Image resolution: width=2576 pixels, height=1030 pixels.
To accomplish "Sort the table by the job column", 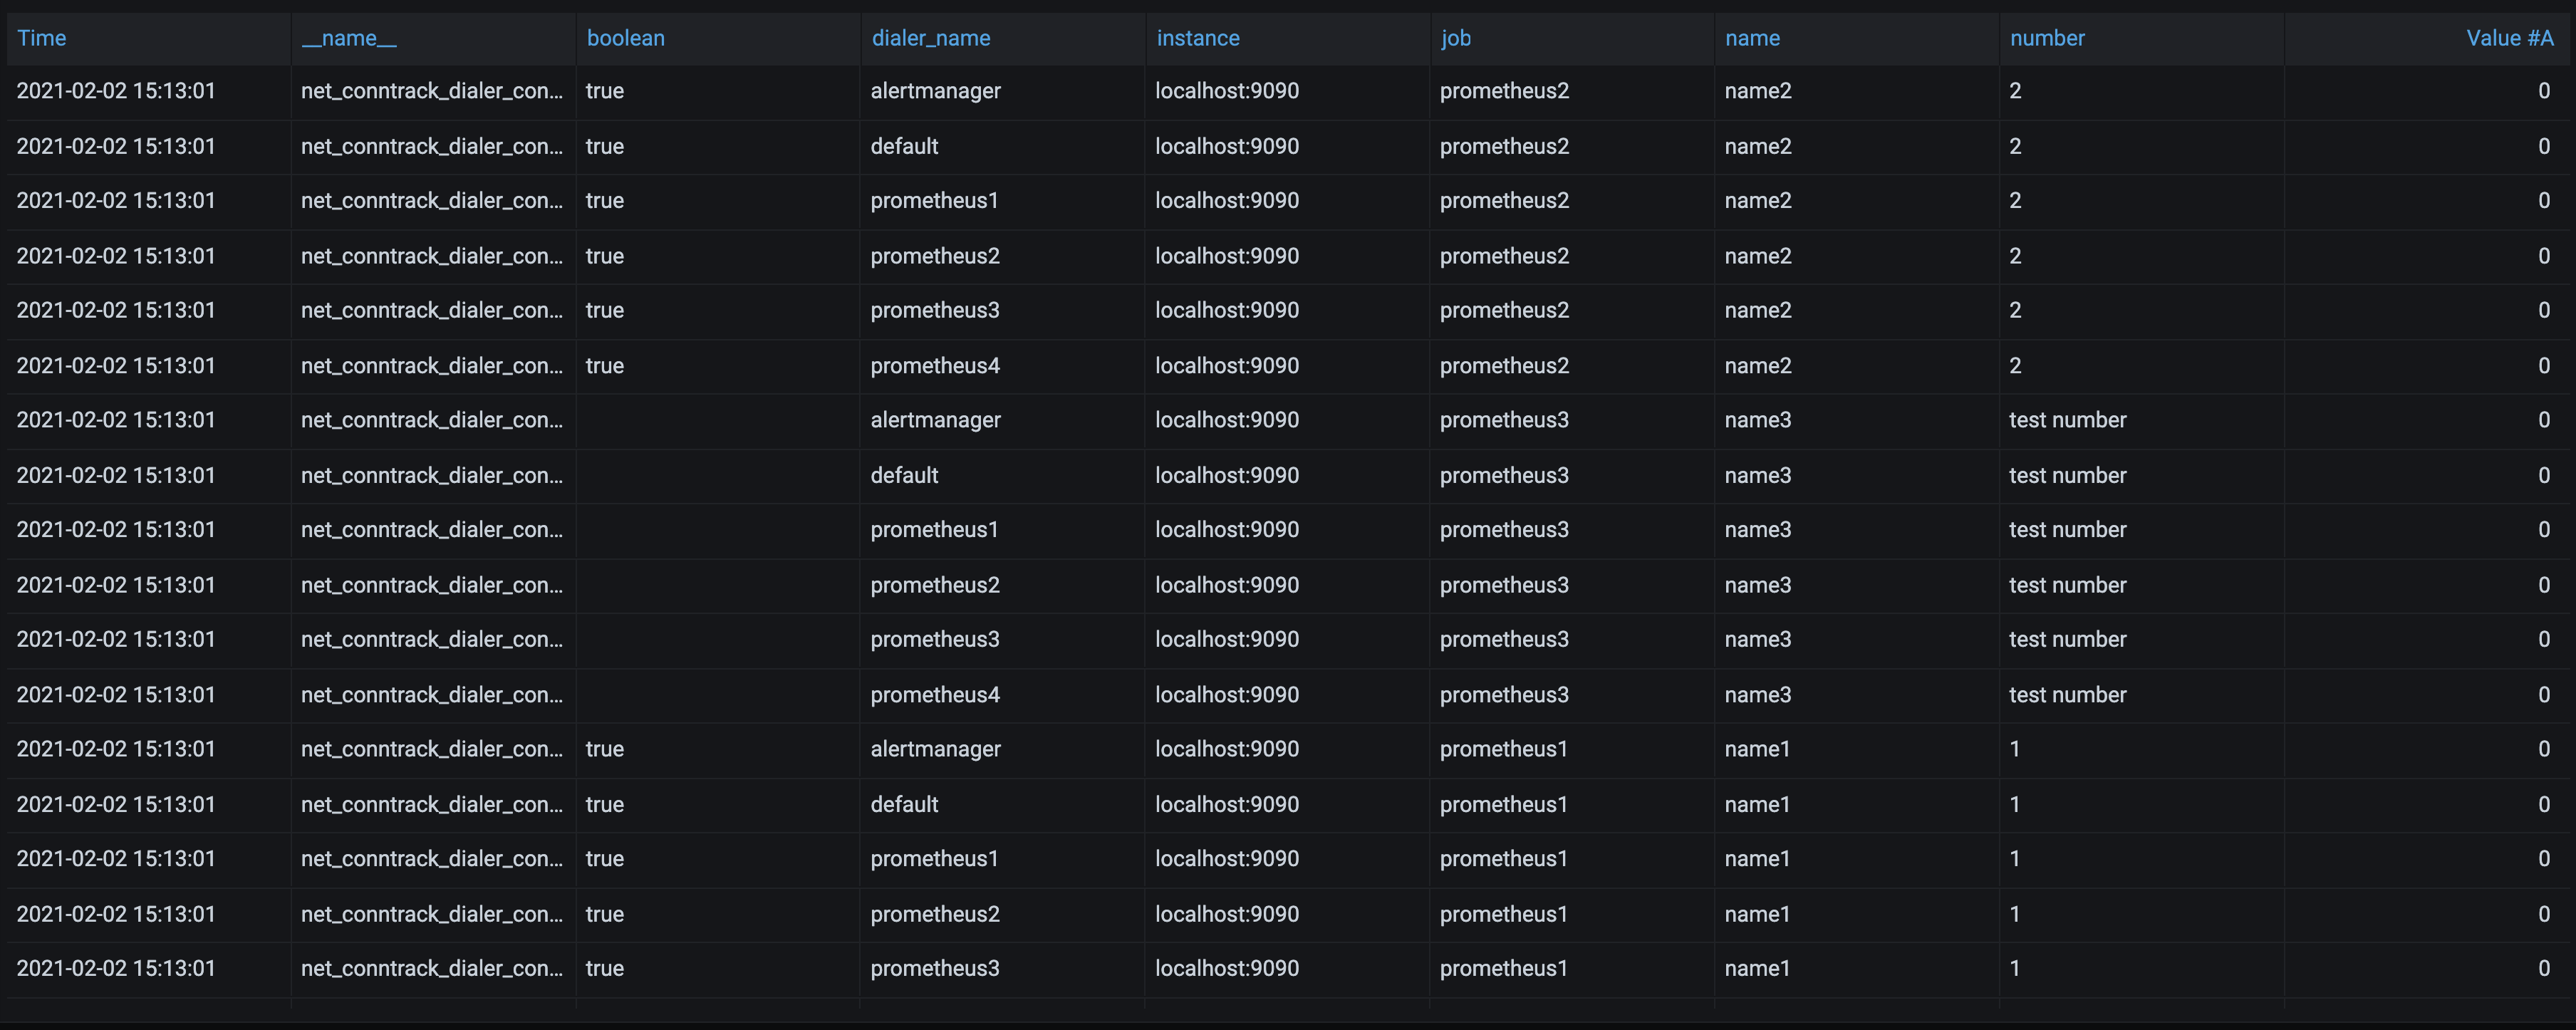I will (x=1456, y=37).
